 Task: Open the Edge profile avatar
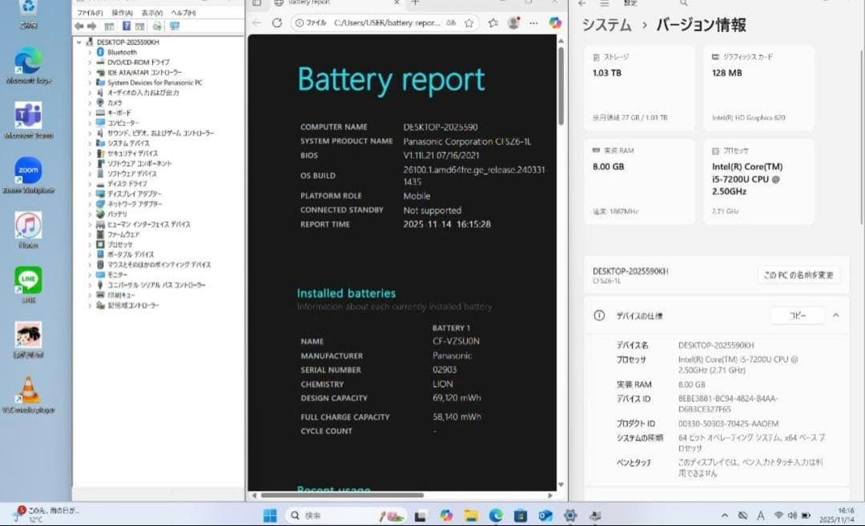click(513, 23)
